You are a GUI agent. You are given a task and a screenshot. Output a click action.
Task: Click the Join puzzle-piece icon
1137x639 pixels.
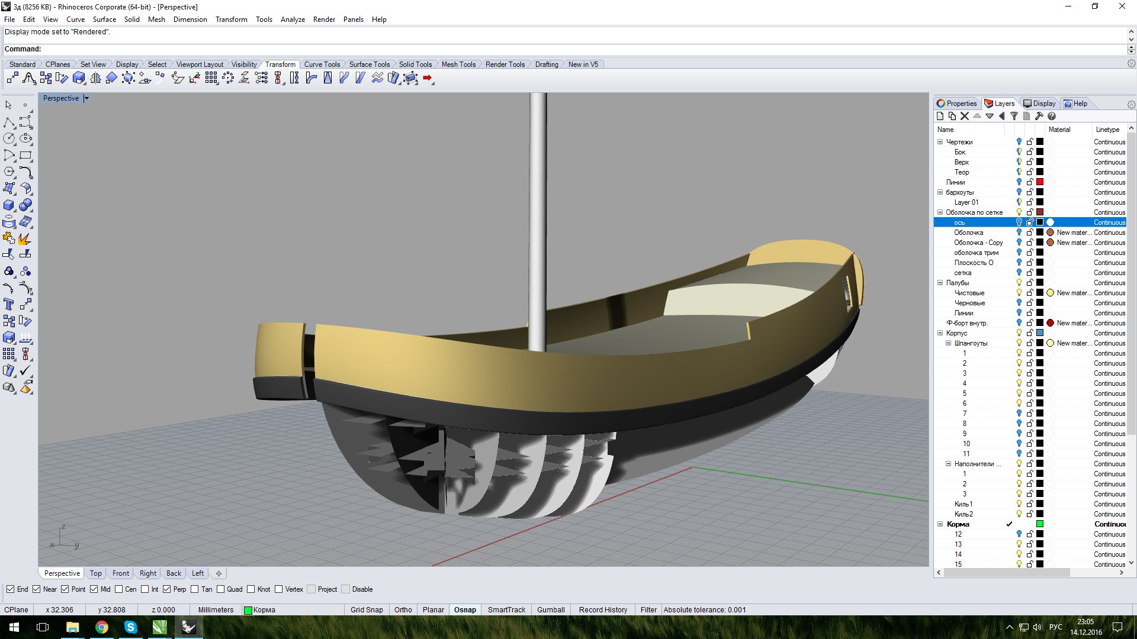coord(9,238)
